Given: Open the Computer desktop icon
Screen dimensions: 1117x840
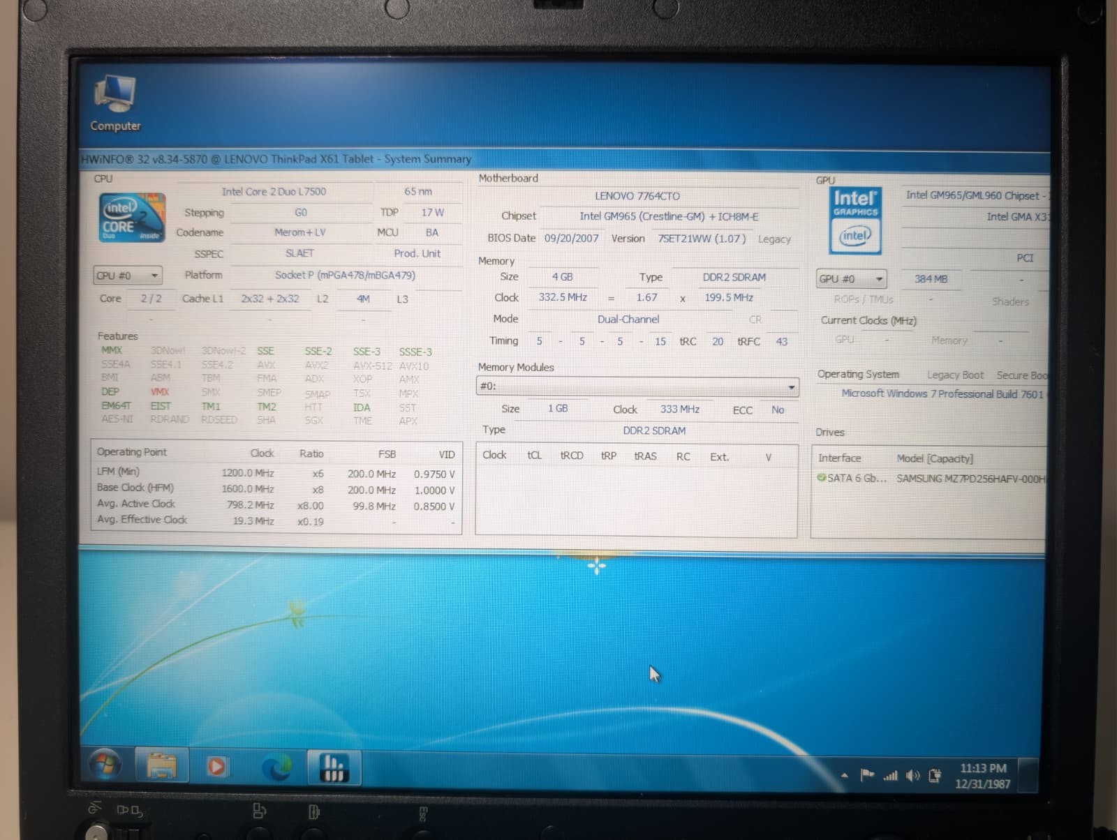Looking at the screenshot, I should coord(114,103).
